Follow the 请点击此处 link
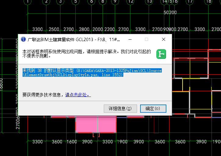This screenshot has height=156, width=221. click(78, 95)
